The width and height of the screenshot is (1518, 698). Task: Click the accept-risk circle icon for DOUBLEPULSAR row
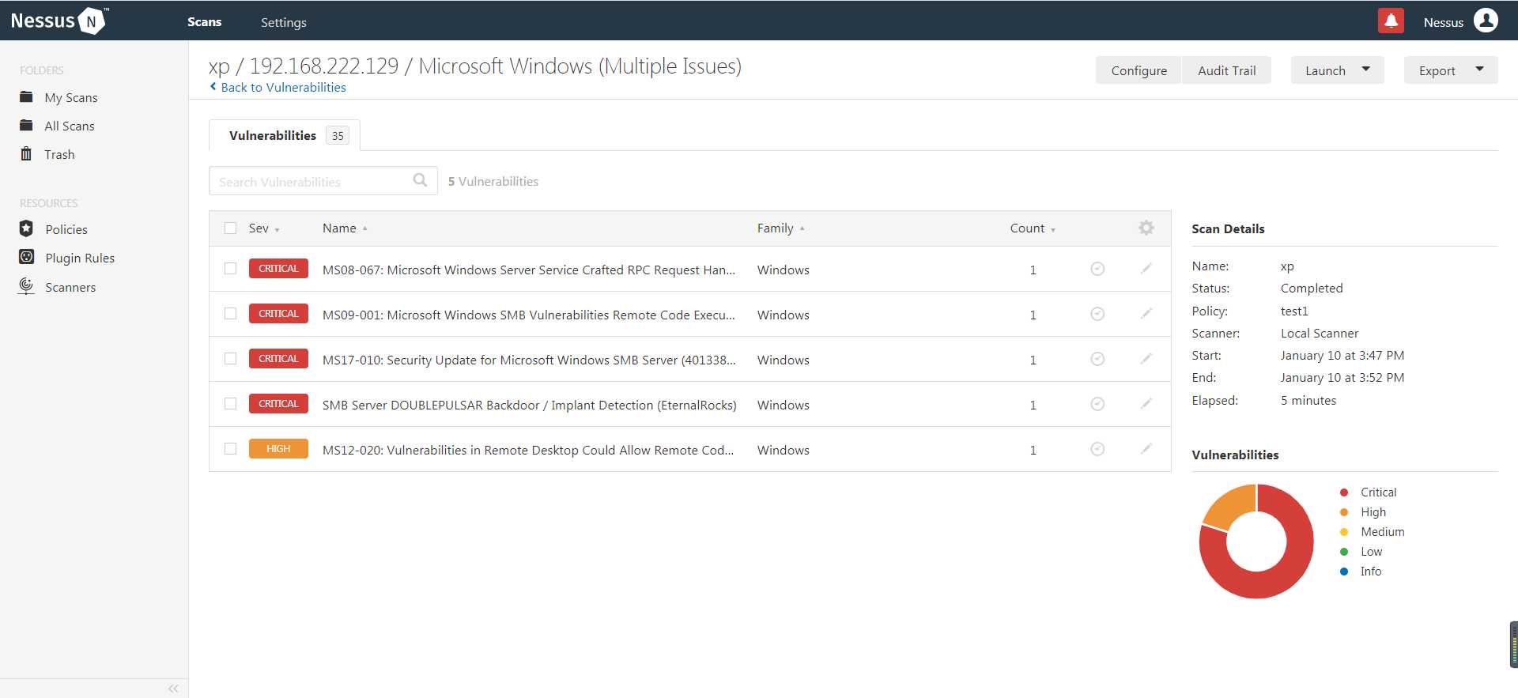point(1097,404)
